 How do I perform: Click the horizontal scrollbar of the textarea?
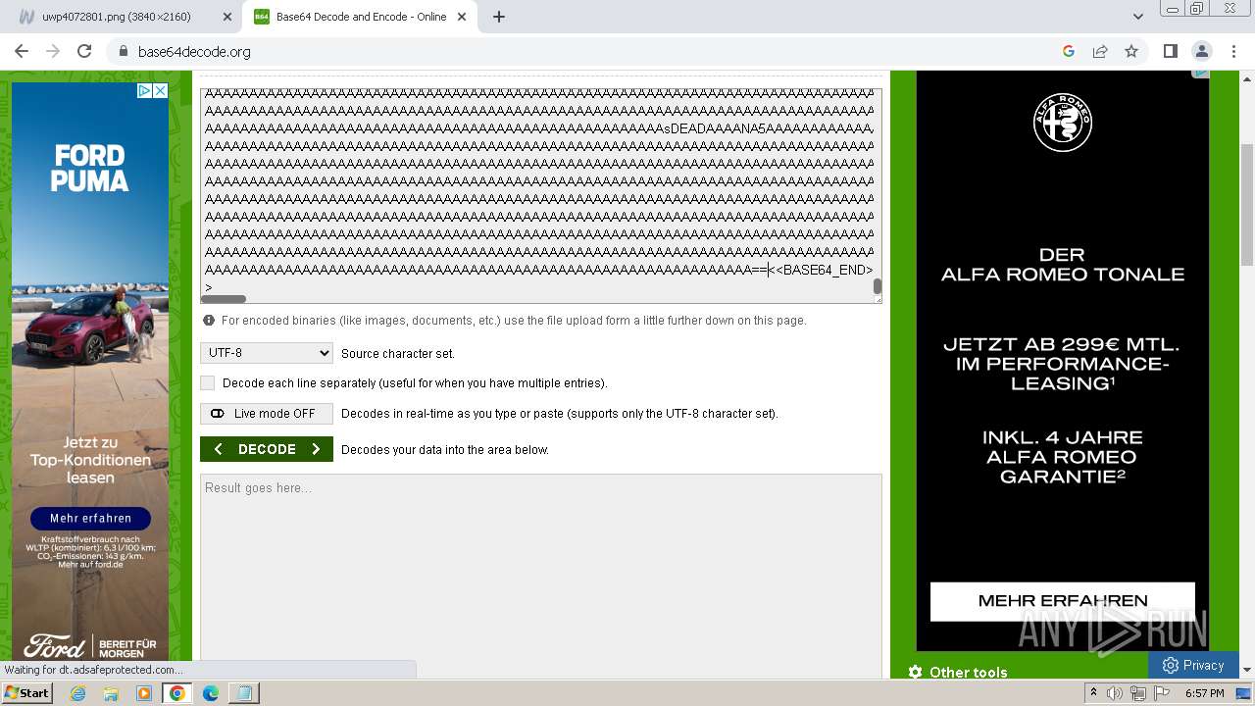(224, 299)
